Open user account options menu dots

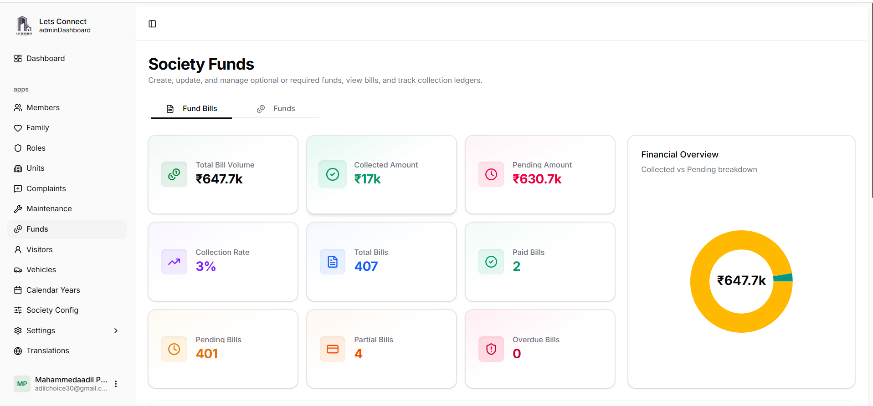[116, 384]
